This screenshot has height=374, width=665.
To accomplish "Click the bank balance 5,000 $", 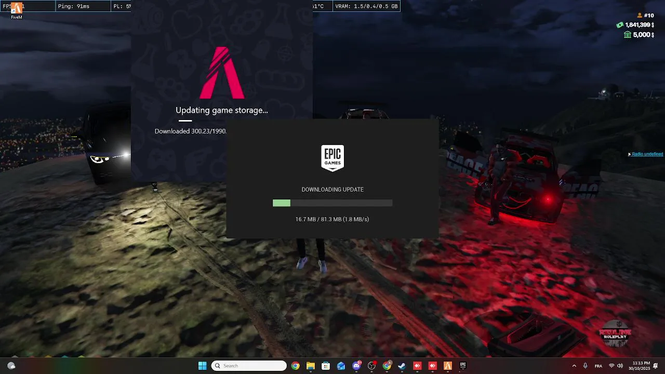I will coord(643,35).
